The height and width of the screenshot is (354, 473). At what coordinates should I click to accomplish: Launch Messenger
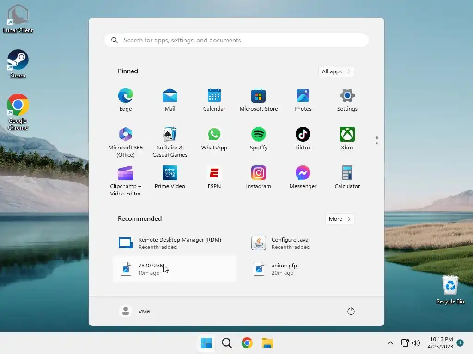click(x=303, y=177)
